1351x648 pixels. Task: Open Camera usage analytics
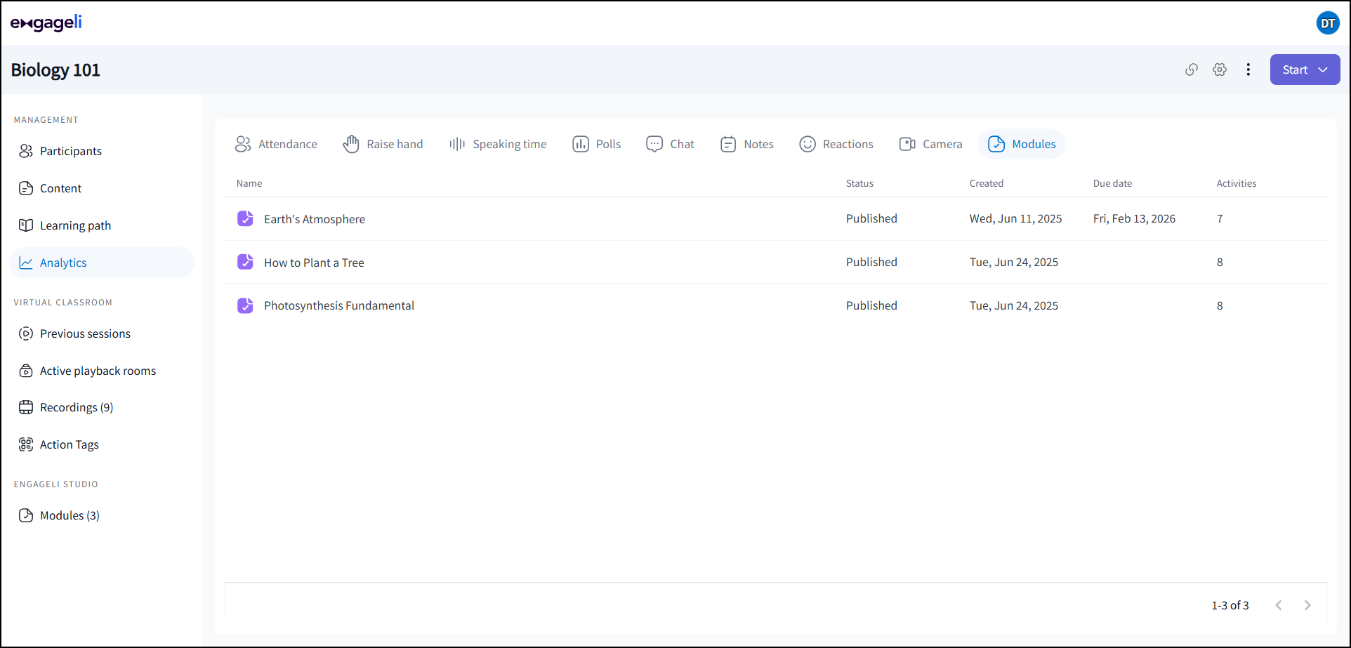tap(930, 144)
